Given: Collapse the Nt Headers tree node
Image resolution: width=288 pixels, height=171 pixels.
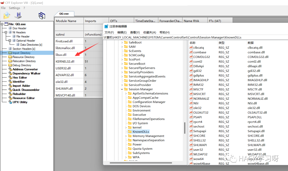Looking at the screenshot, I should tap(6, 32).
